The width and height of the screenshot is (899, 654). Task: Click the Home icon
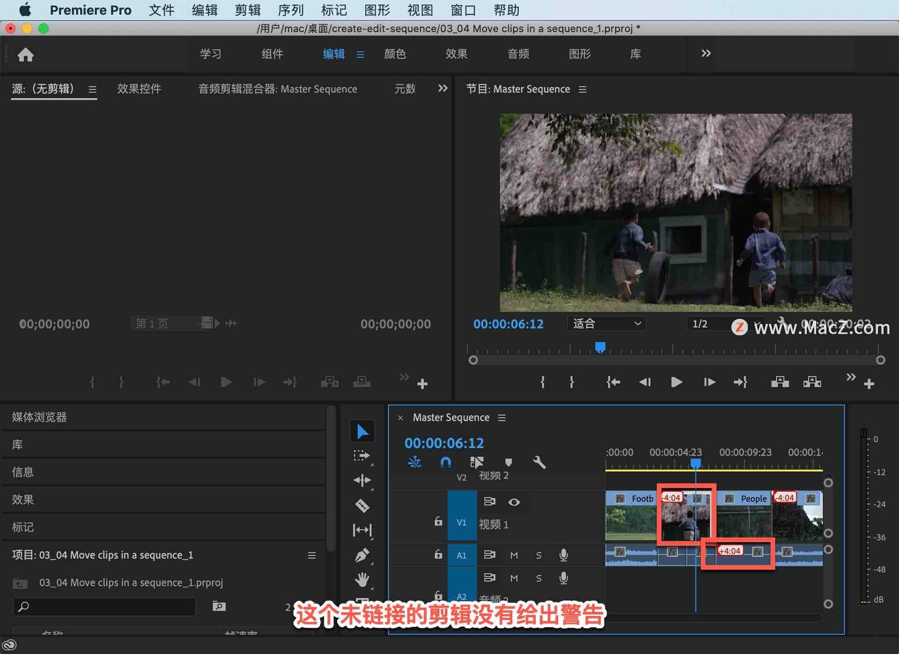[25, 55]
